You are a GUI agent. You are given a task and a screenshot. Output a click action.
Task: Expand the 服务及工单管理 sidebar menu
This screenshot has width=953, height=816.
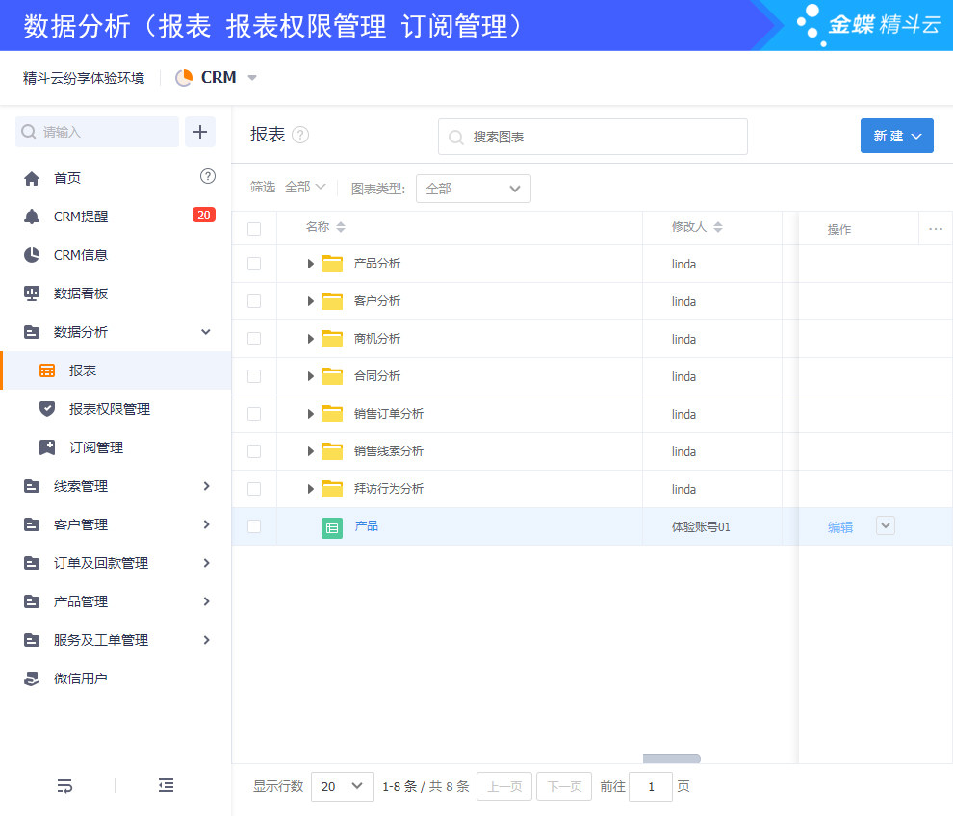(207, 640)
